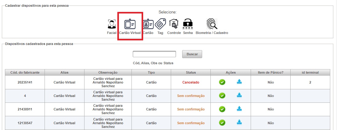
Task: Choose the Cartão Virtual icon
Action: tap(130, 24)
